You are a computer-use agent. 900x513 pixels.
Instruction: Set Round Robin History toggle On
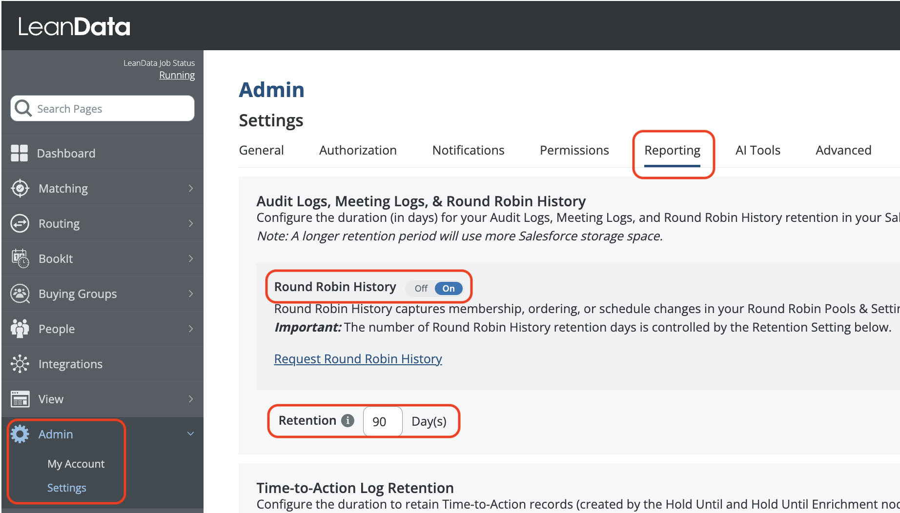448,288
